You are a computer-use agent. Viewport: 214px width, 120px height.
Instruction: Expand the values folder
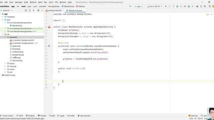click(x=5, y=69)
